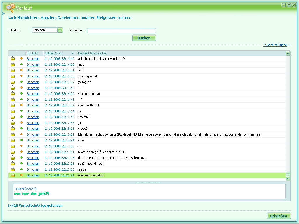Click '14420 Verlaufseinträge gefunden' status text
The image size is (299, 224).
(35, 206)
